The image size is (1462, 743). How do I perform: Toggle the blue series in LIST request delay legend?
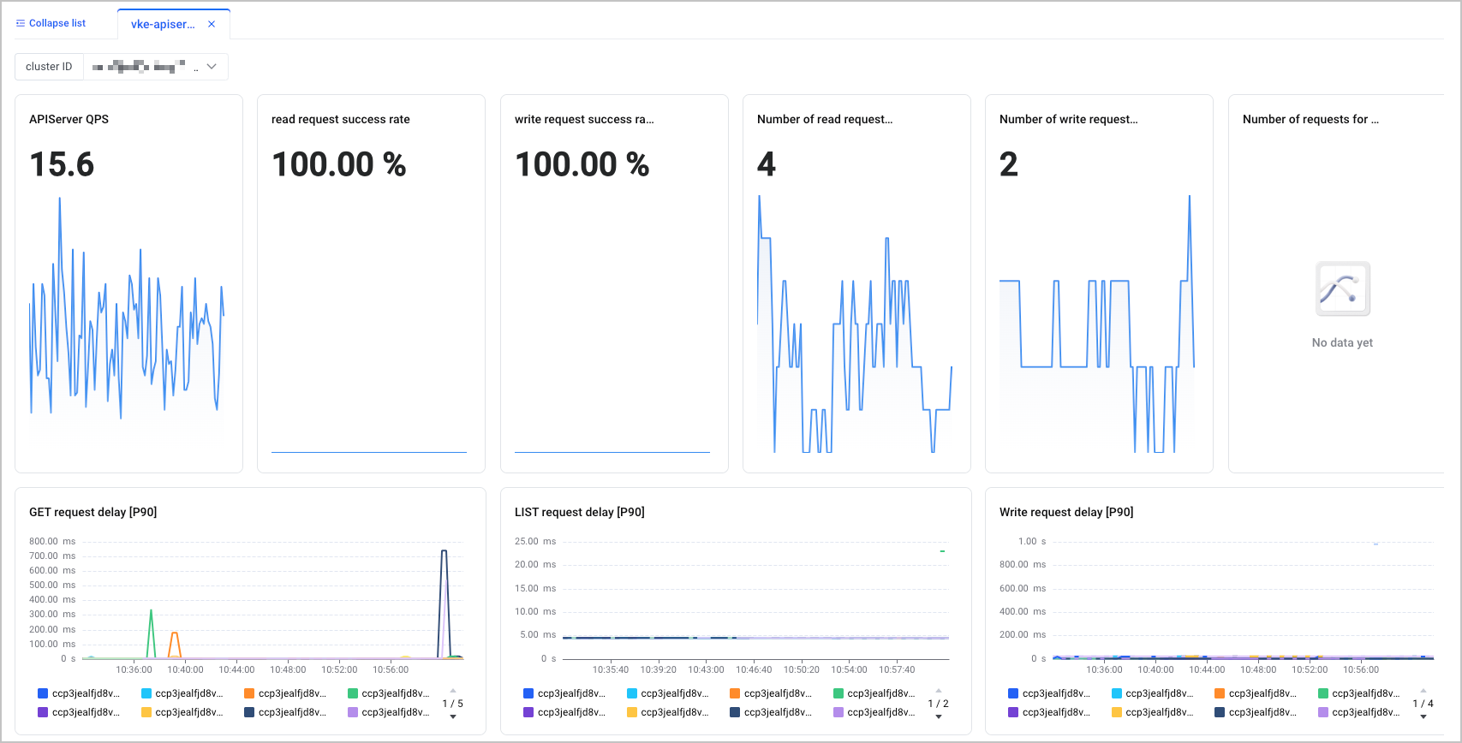point(564,693)
